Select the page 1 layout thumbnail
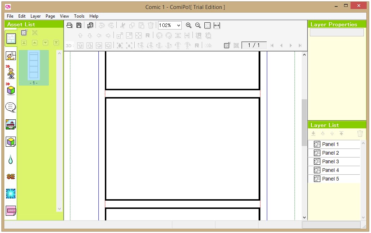The width and height of the screenshot is (371, 233). [34, 66]
